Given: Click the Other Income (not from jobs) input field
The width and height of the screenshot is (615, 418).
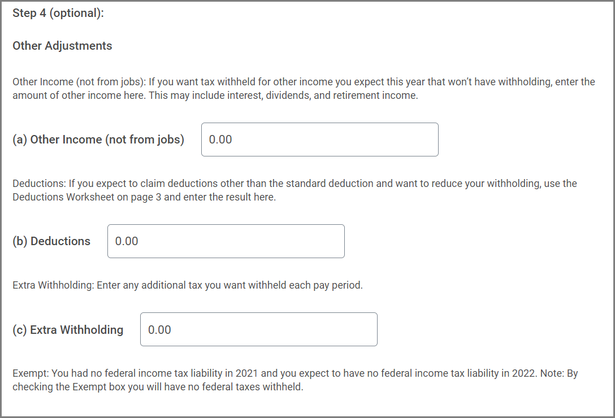Looking at the screenshot, I should coord(319,140).
